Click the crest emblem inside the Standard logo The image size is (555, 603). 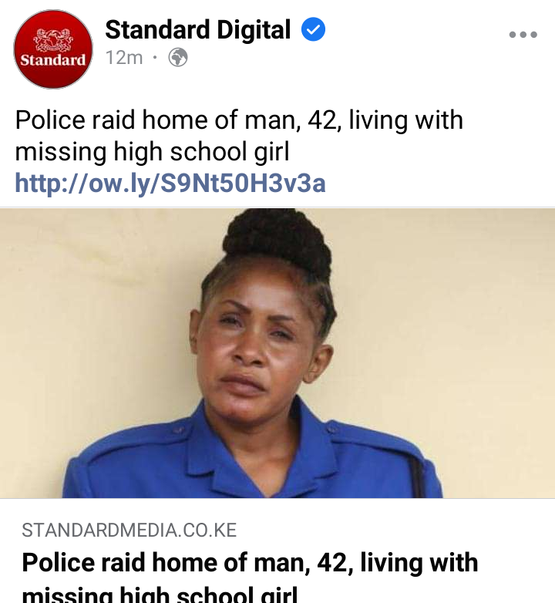53,39
